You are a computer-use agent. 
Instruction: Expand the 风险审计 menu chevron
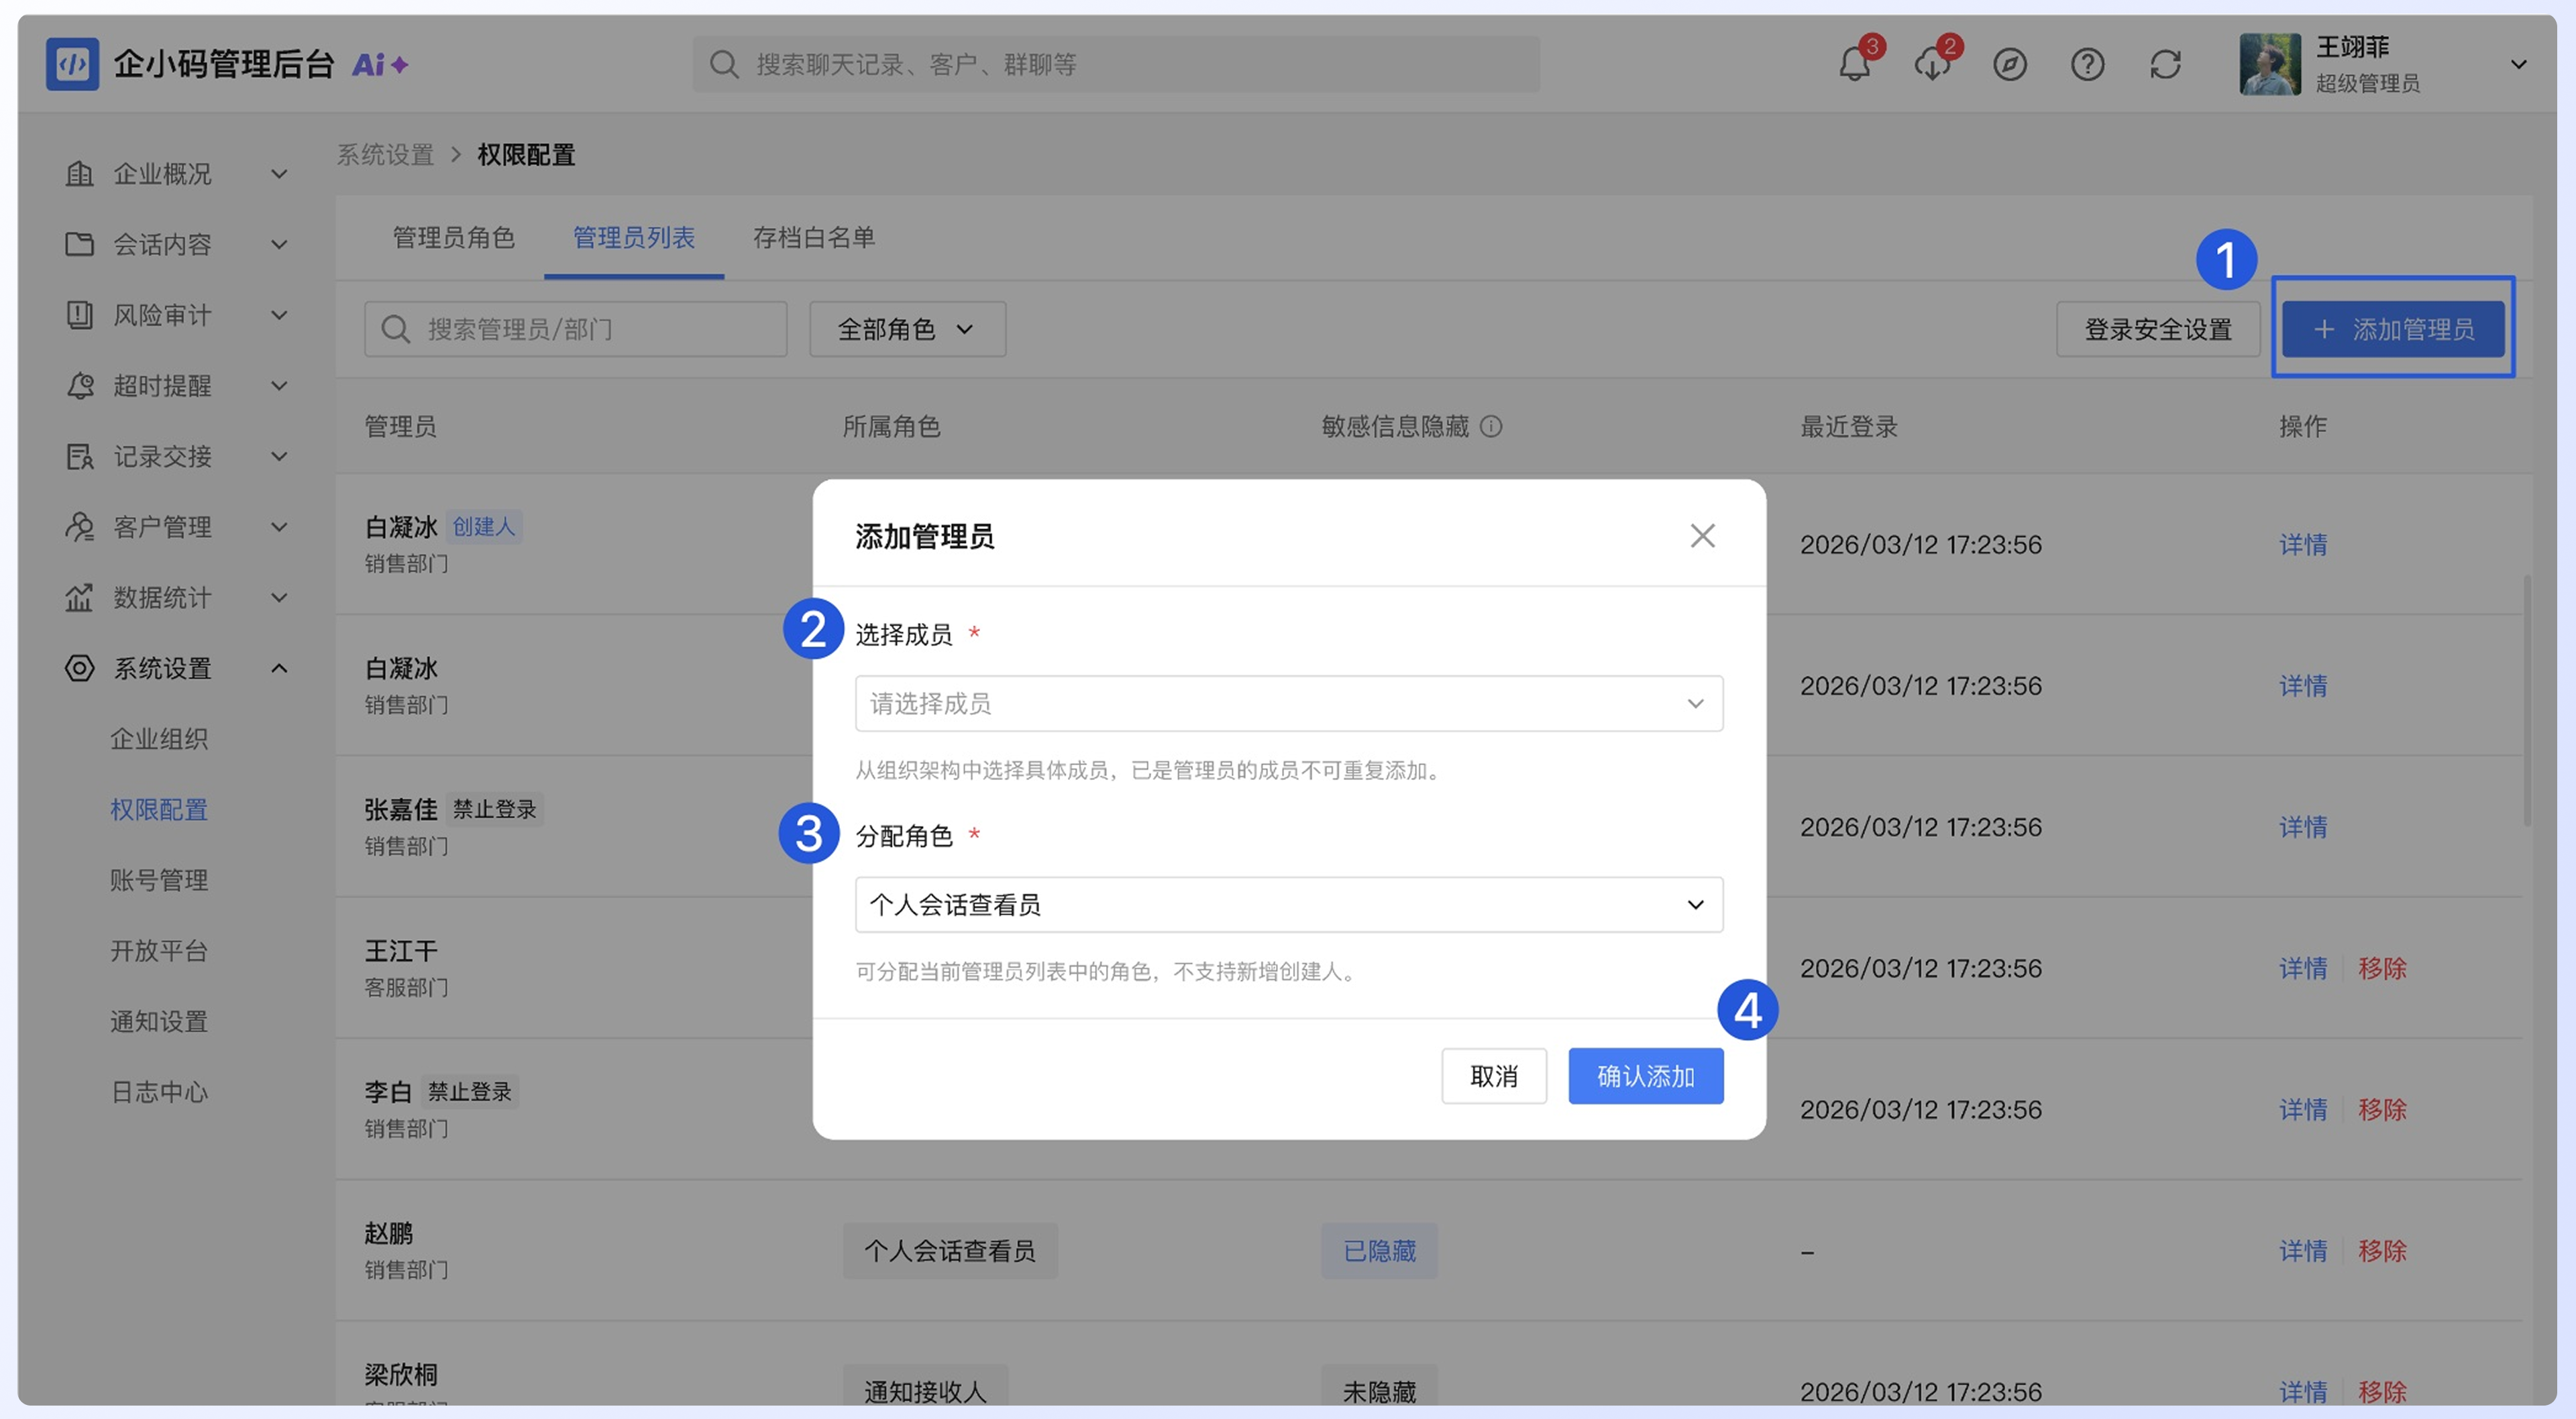click(x=279, y=315)
